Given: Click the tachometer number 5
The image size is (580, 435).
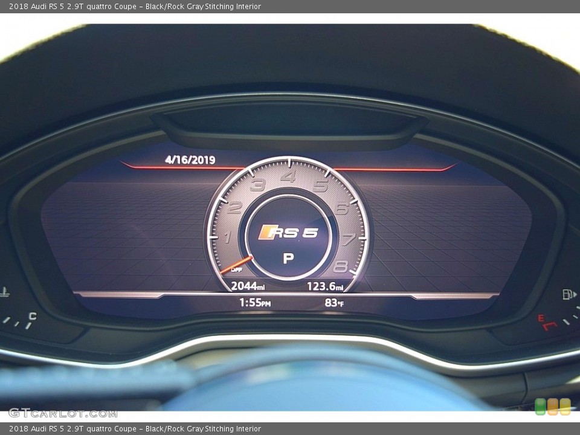Looking at the screenshot, I should tap(320, 185).
